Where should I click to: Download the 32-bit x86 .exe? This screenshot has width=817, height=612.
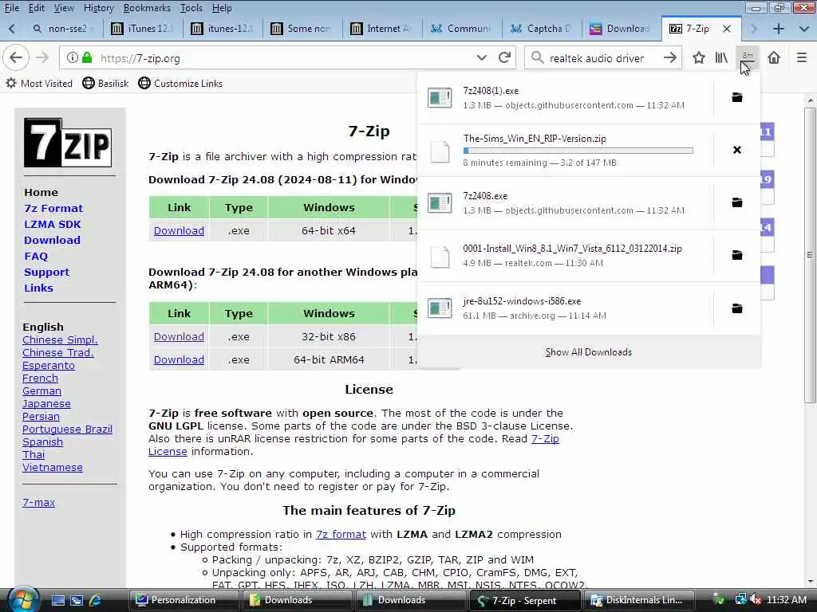(x=179, y=337)
